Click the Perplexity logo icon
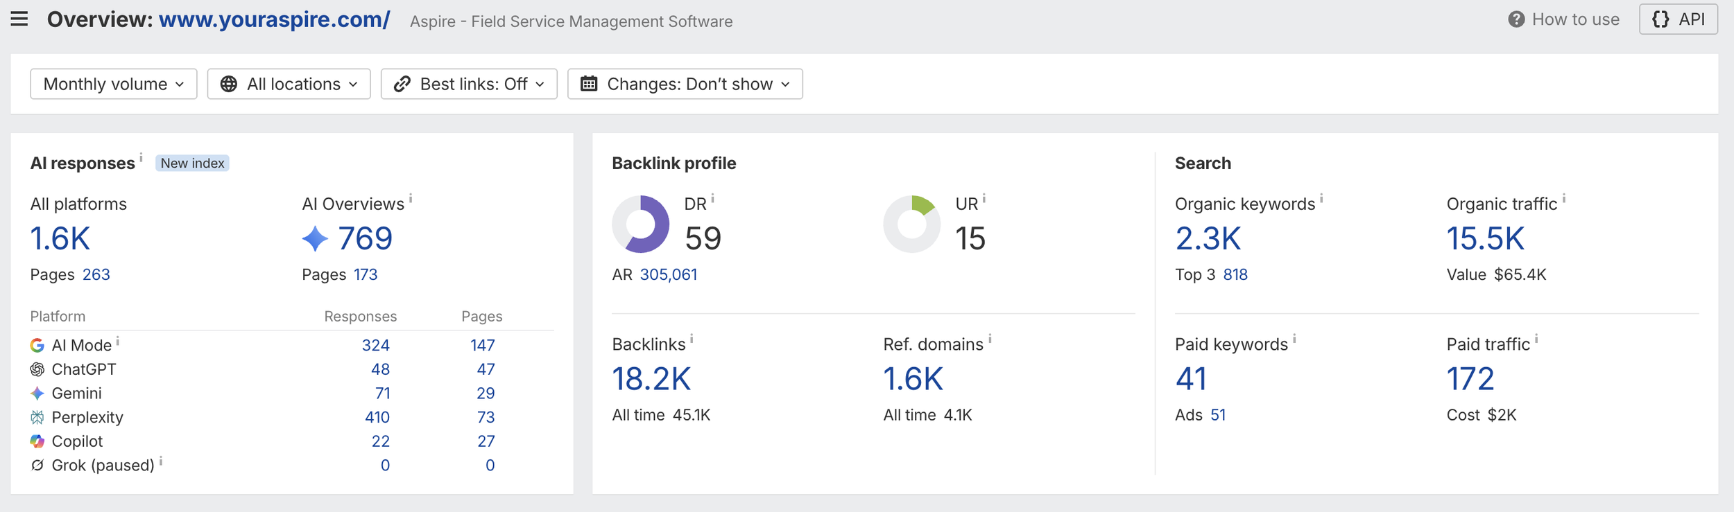 click(x=37, y=417)
